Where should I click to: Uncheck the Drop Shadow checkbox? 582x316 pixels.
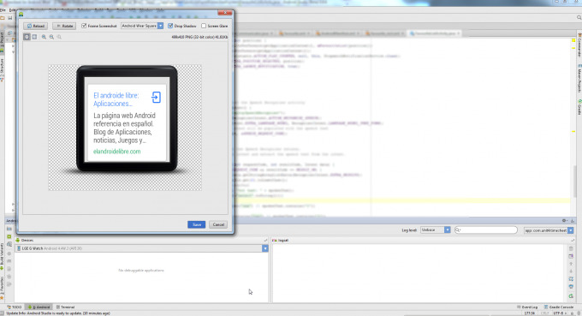pyautogui.click(x=170, y=26)
